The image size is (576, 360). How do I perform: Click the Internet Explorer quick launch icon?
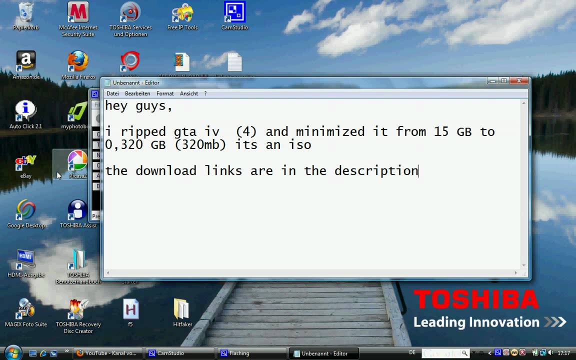tap(43, 353)
